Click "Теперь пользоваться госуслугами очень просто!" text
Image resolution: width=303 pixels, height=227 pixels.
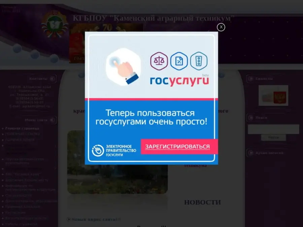point(151,117)
